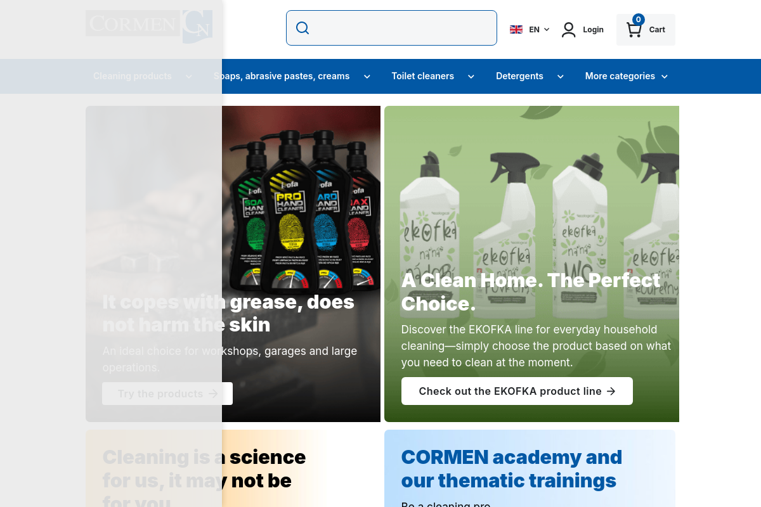Click 'It copes with grease' heading
This screenshot has width=761, height=507.
tap(228, 313)
